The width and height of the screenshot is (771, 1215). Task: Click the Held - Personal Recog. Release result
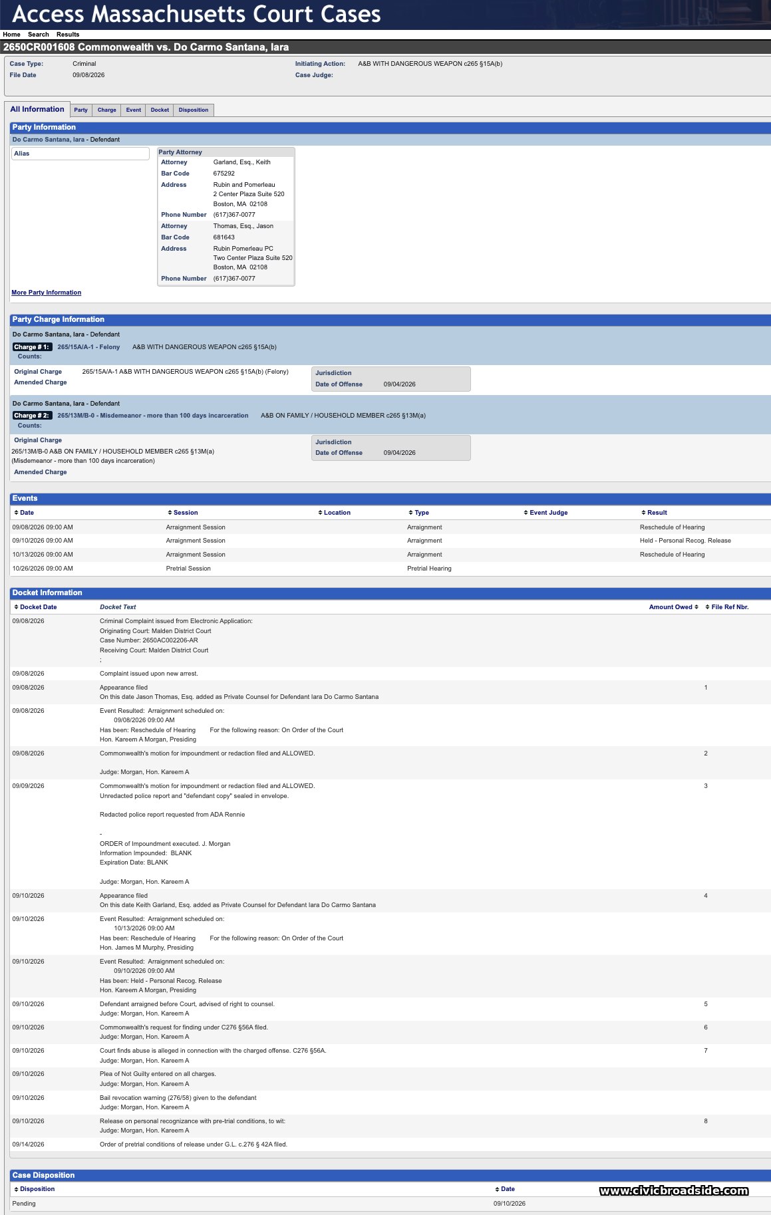(685, 541)
